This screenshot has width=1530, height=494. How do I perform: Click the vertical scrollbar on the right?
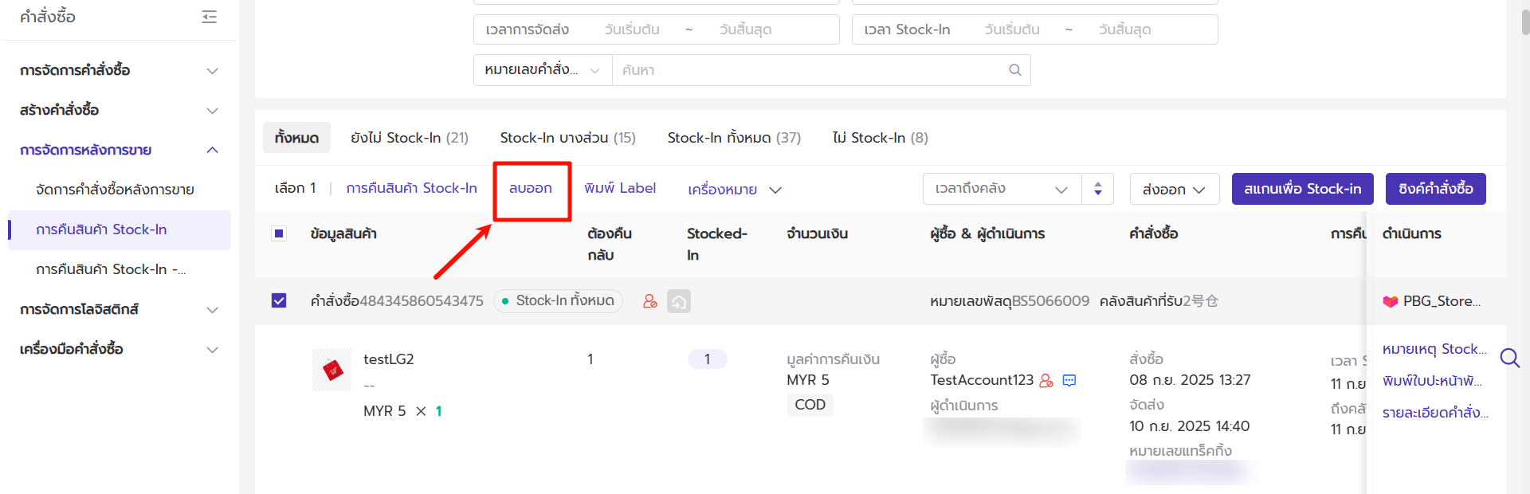coord(1525,22)
